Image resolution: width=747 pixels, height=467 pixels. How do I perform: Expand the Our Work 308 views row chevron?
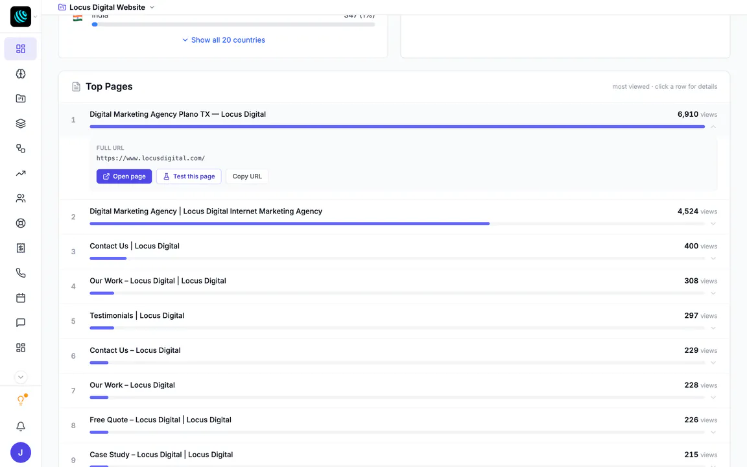[713, 294]
